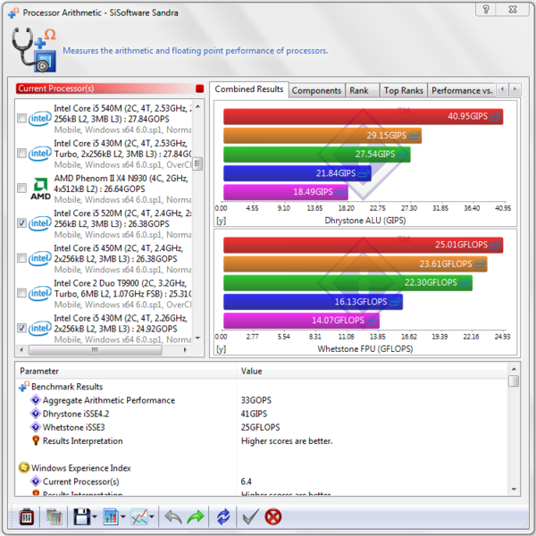Click the Dhrystone ALU (GIPS) axis label
Image resolution: width=536 pixels, height=536 pixels.
pos(365,221)
